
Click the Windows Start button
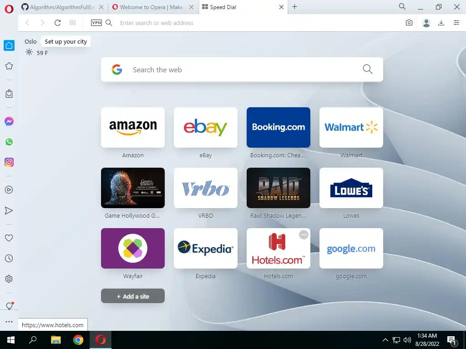click(x=11, y=340)
